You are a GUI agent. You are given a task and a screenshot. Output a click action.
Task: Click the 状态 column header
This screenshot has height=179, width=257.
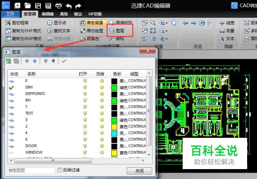tap(15, 74)
